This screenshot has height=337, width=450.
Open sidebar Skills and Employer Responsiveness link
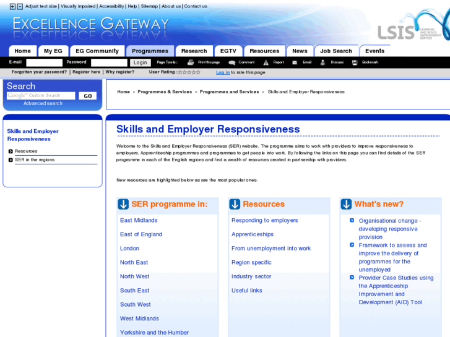click(x=33, y=135)
